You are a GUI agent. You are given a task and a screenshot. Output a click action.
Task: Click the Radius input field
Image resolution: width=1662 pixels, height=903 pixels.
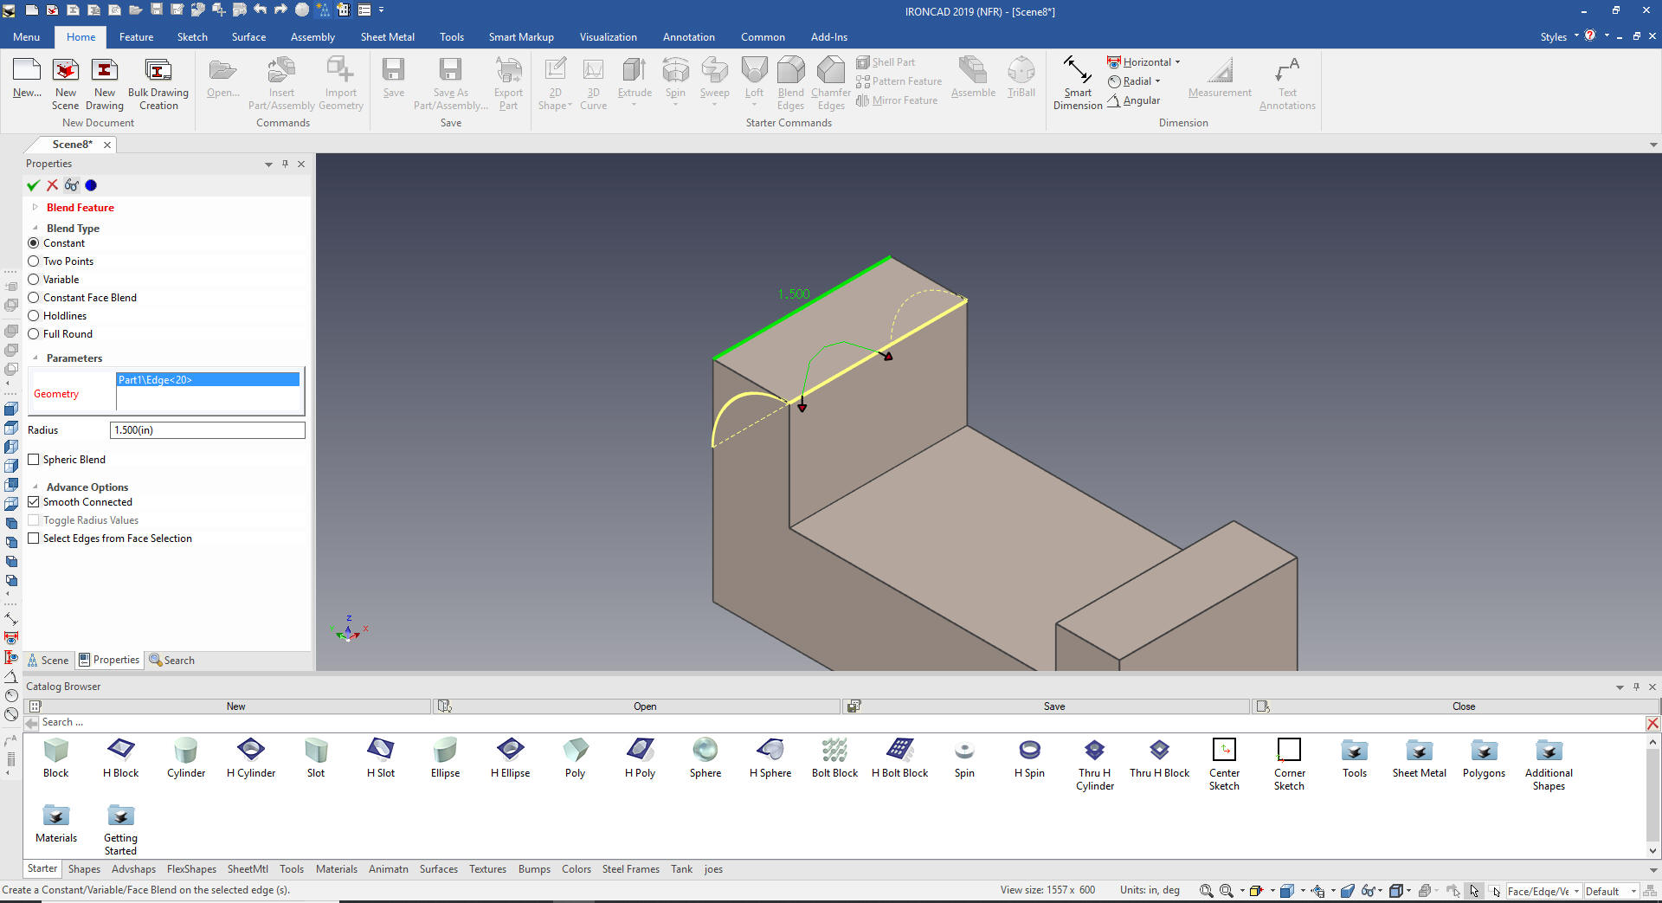tap(207, 430)
